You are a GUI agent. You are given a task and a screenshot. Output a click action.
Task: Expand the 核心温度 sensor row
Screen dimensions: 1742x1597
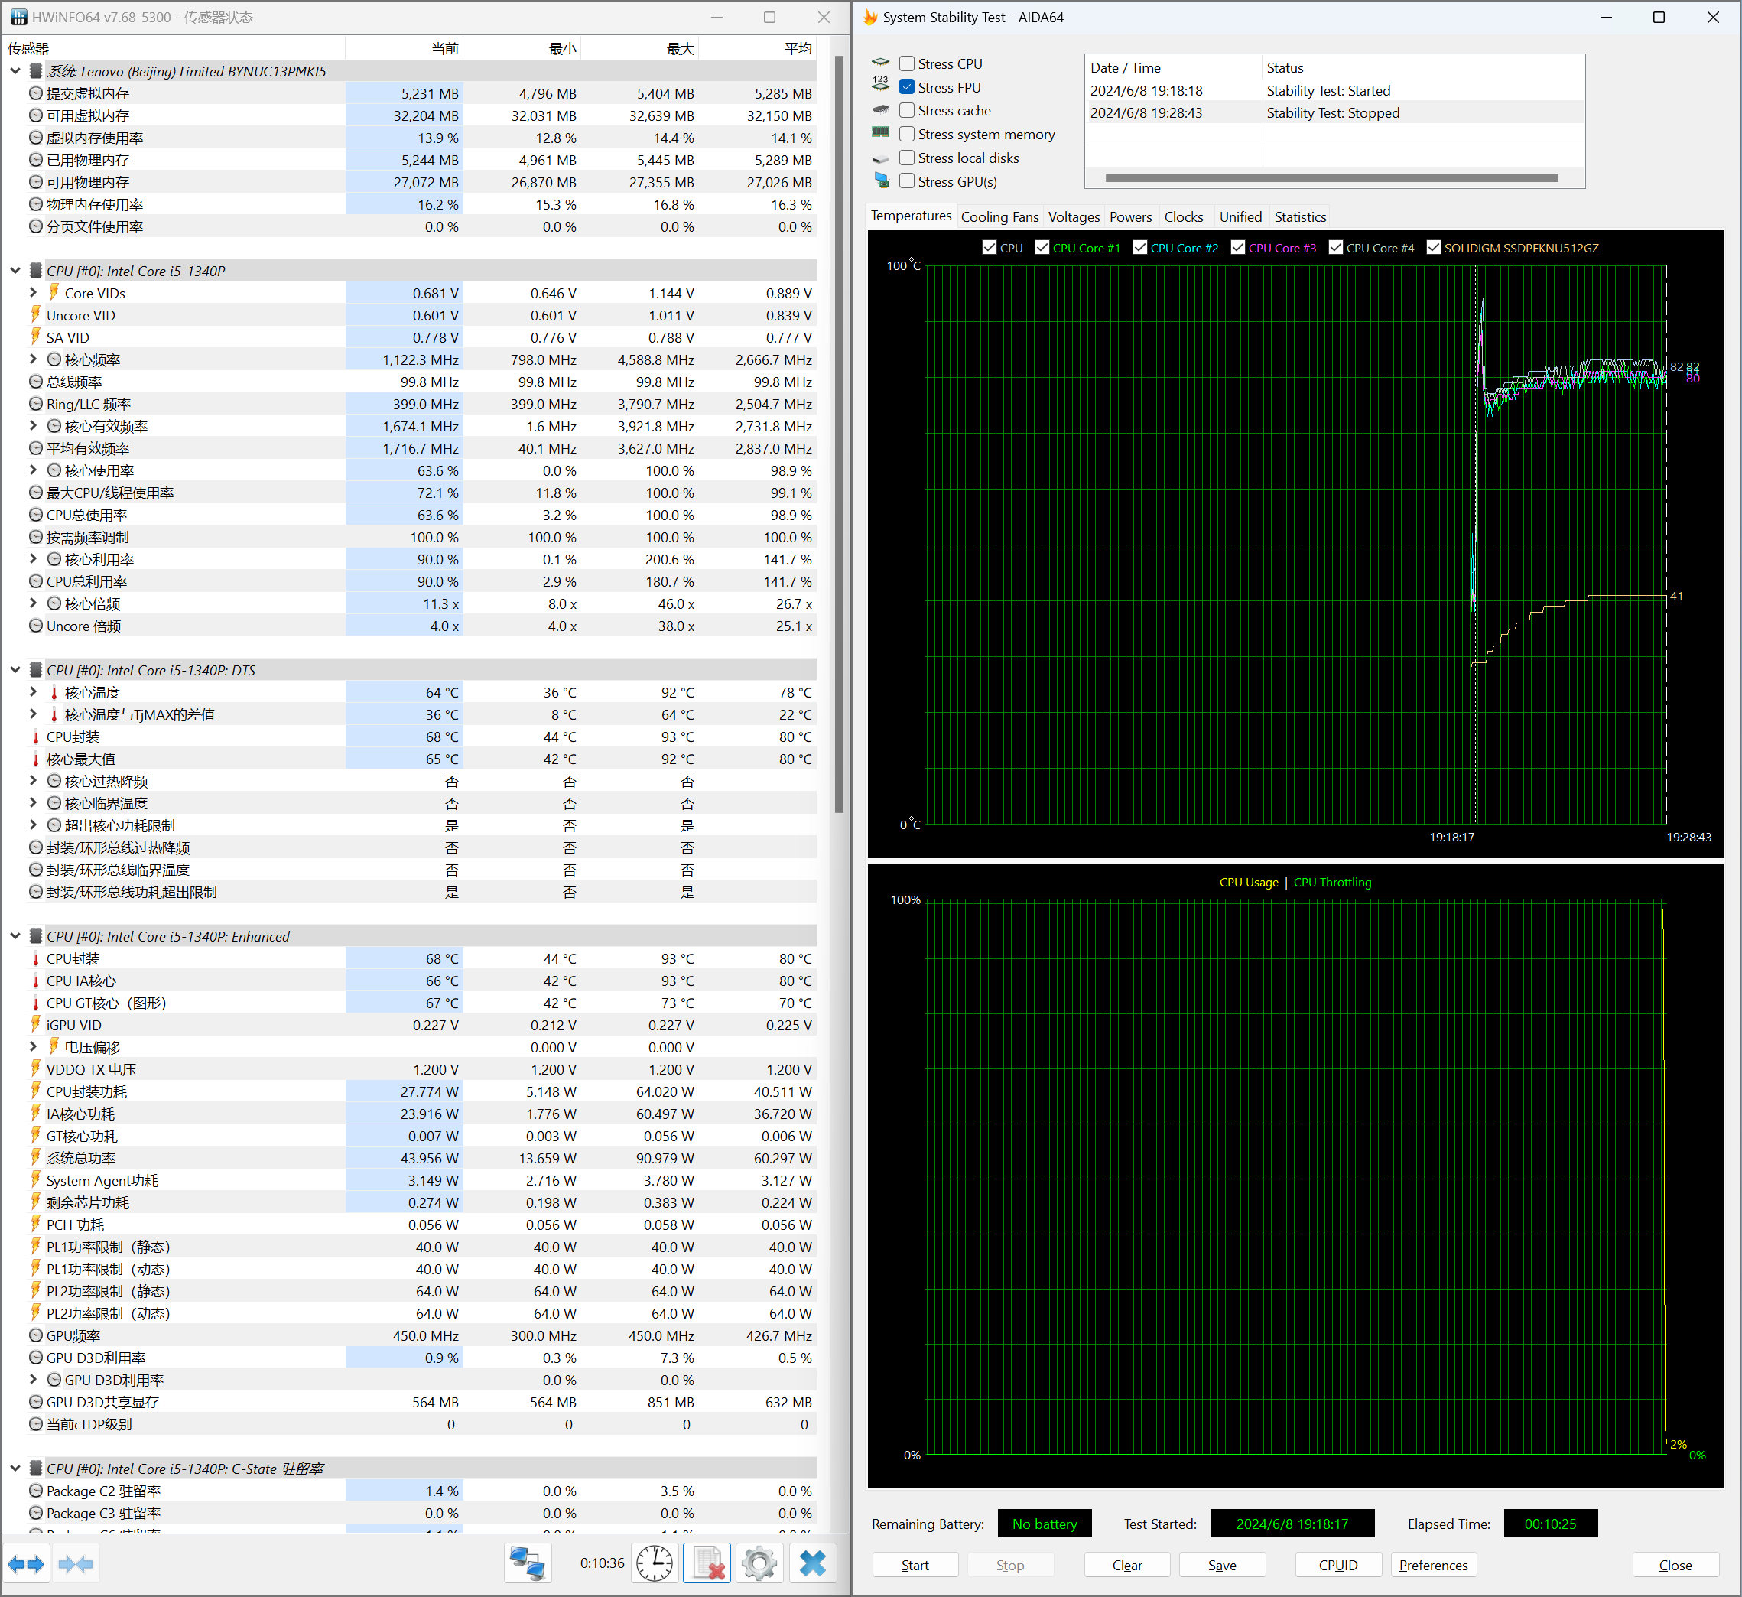pos(33,692)
